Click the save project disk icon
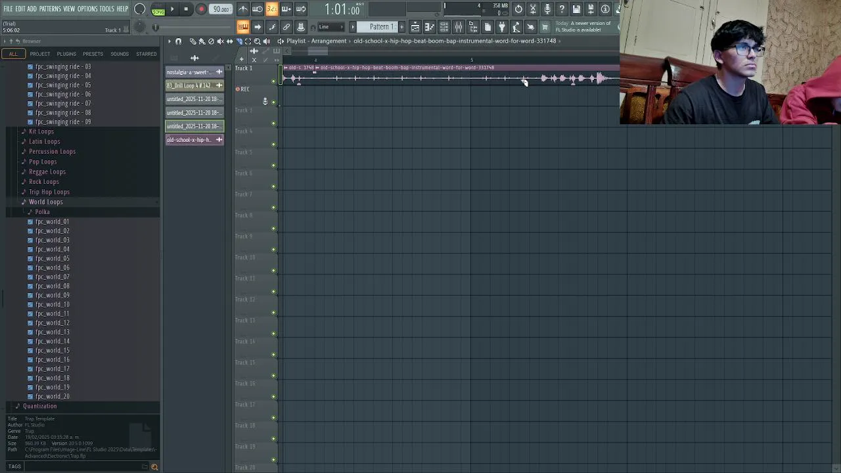Viewport: 841px width, 473px height. click(576, 9)
